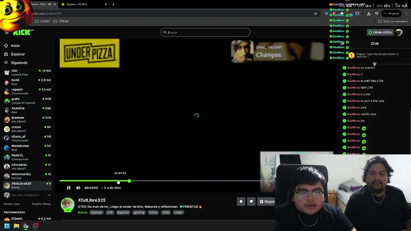Bookmark this page with star icon
The image size is (411, 231).
(x=316, y=13)
